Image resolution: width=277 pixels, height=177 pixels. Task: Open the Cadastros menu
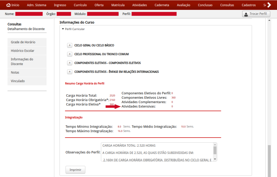pos(249,5)
